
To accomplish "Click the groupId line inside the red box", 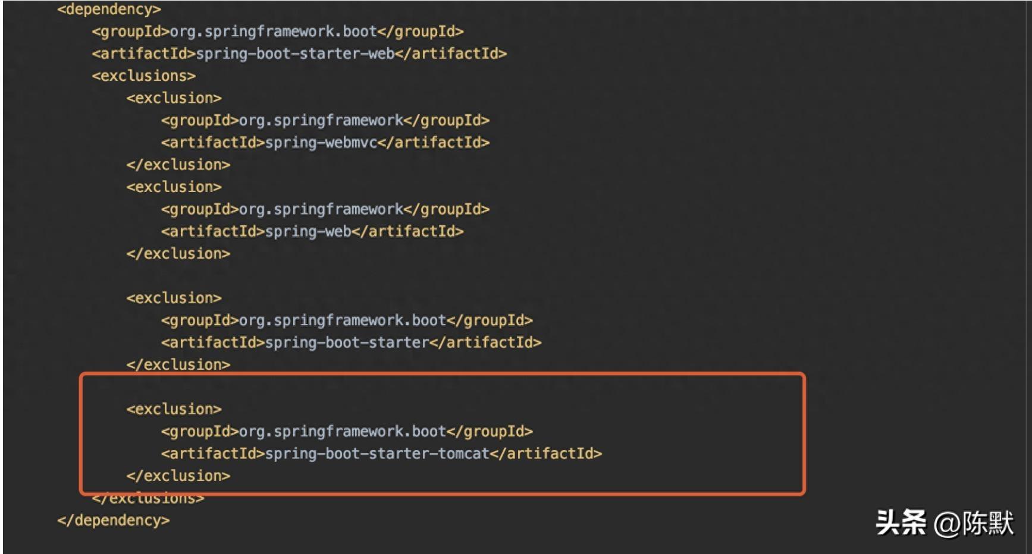I will click(346, 432).
